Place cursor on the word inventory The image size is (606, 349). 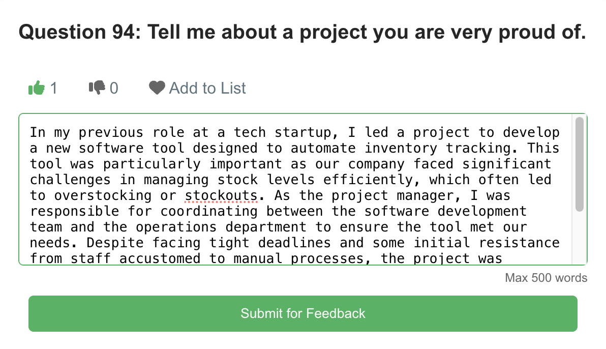point(401,148)
